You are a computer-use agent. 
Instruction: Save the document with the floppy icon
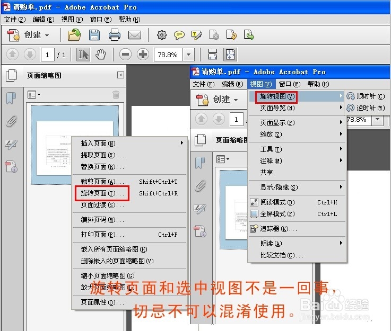[x=94, y=35]
